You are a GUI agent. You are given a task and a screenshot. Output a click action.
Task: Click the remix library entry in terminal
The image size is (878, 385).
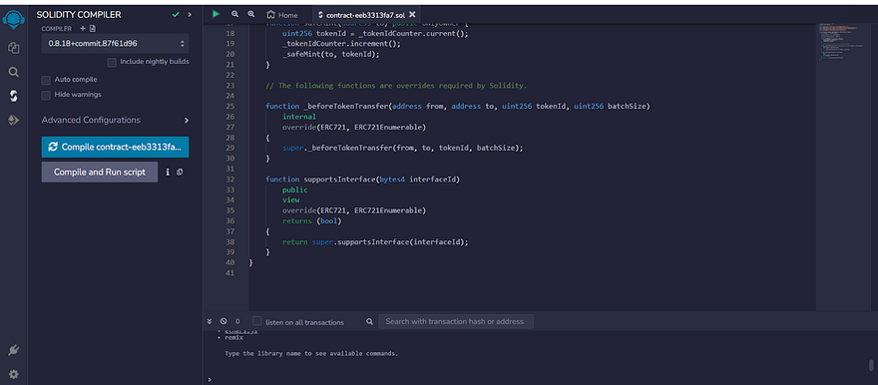tap(234, 337)
